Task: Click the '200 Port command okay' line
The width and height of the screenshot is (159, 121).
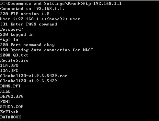Action: click(x=27, y=45)
